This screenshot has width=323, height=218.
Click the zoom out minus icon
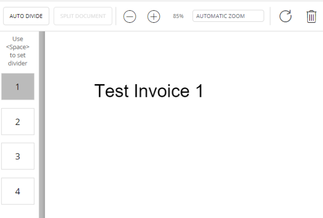tap(130, 17)
